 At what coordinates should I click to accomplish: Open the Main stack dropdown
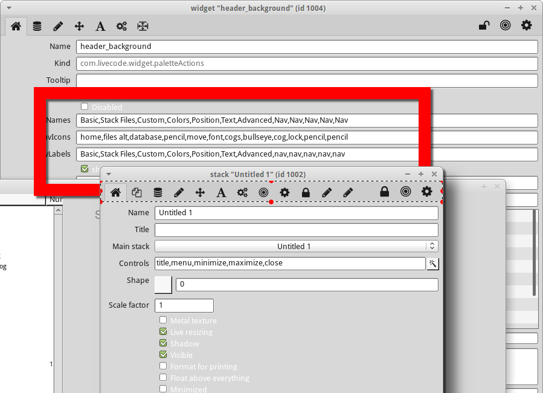point(296,246)
